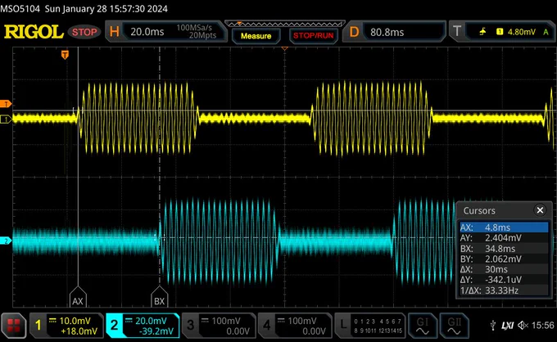Image resolution: width=557 pixels, height=342 pixels.
Task: Click the memory depth 20Mpts readout
Action: (x=202, y=35)
